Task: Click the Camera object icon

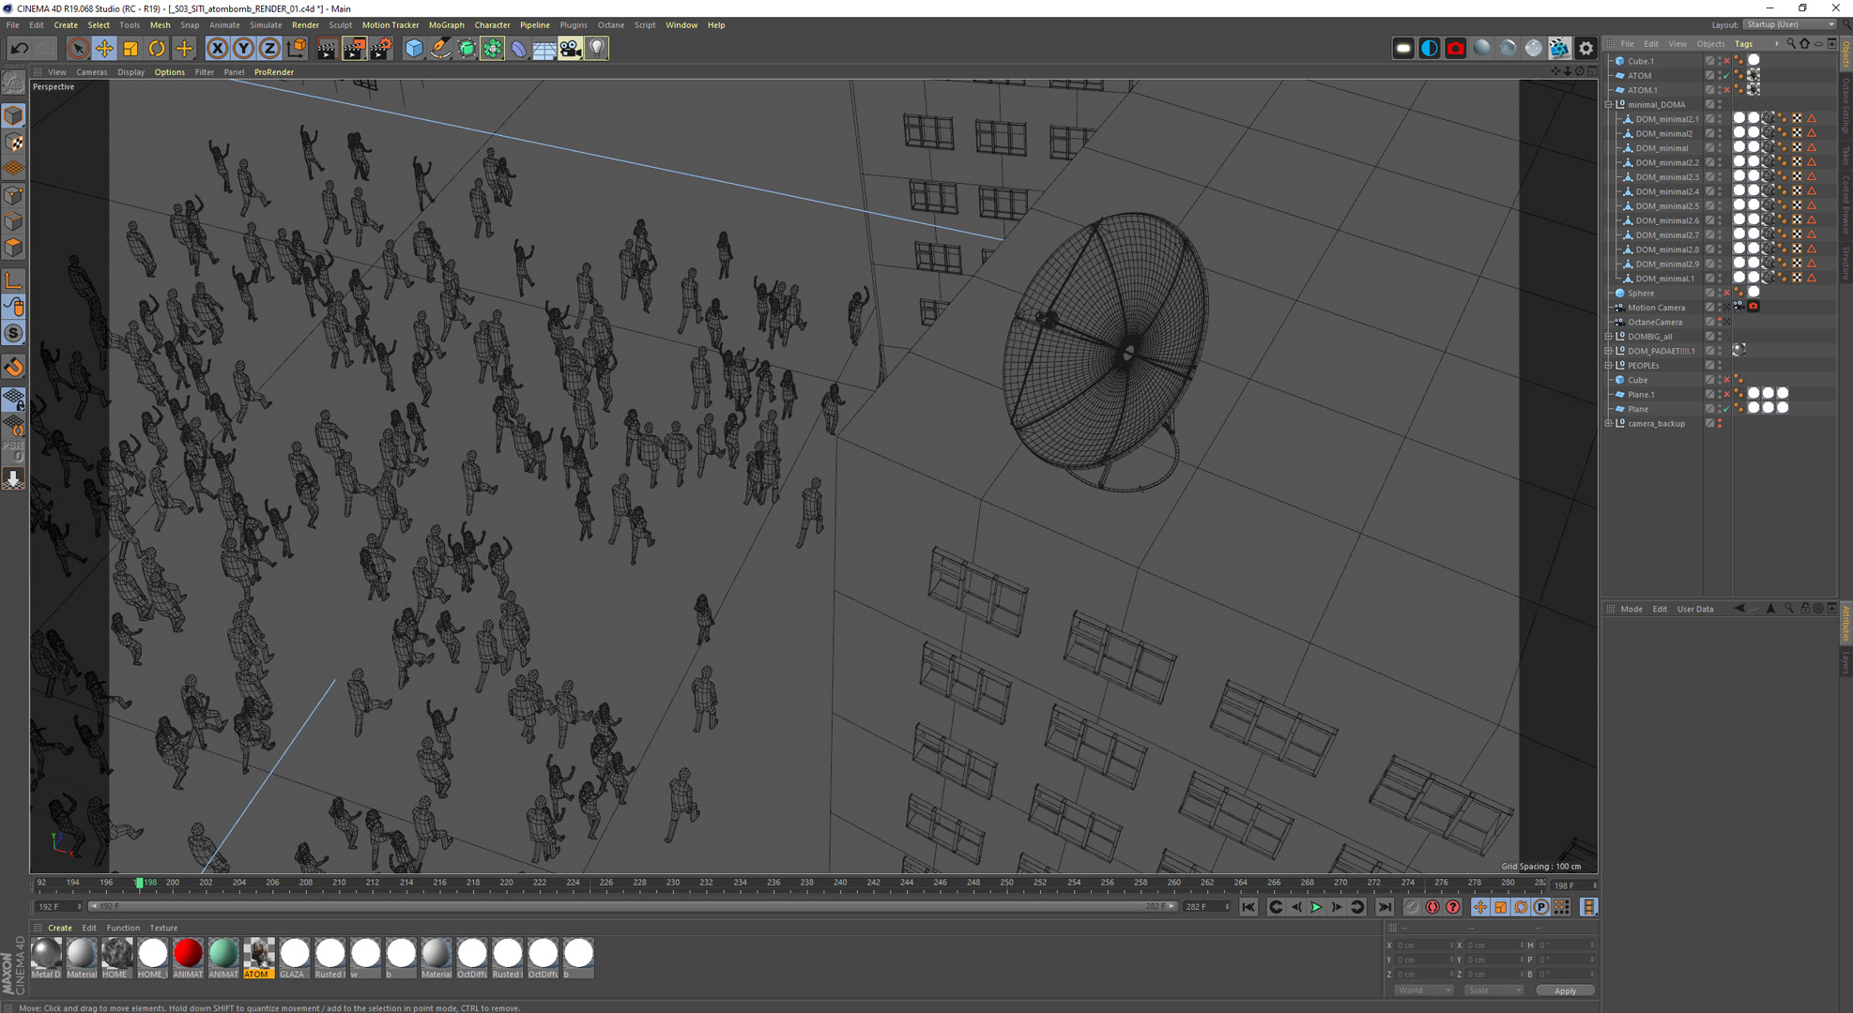Action: pos(570,48)
